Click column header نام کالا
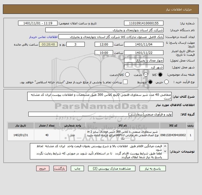 point(123,125)
